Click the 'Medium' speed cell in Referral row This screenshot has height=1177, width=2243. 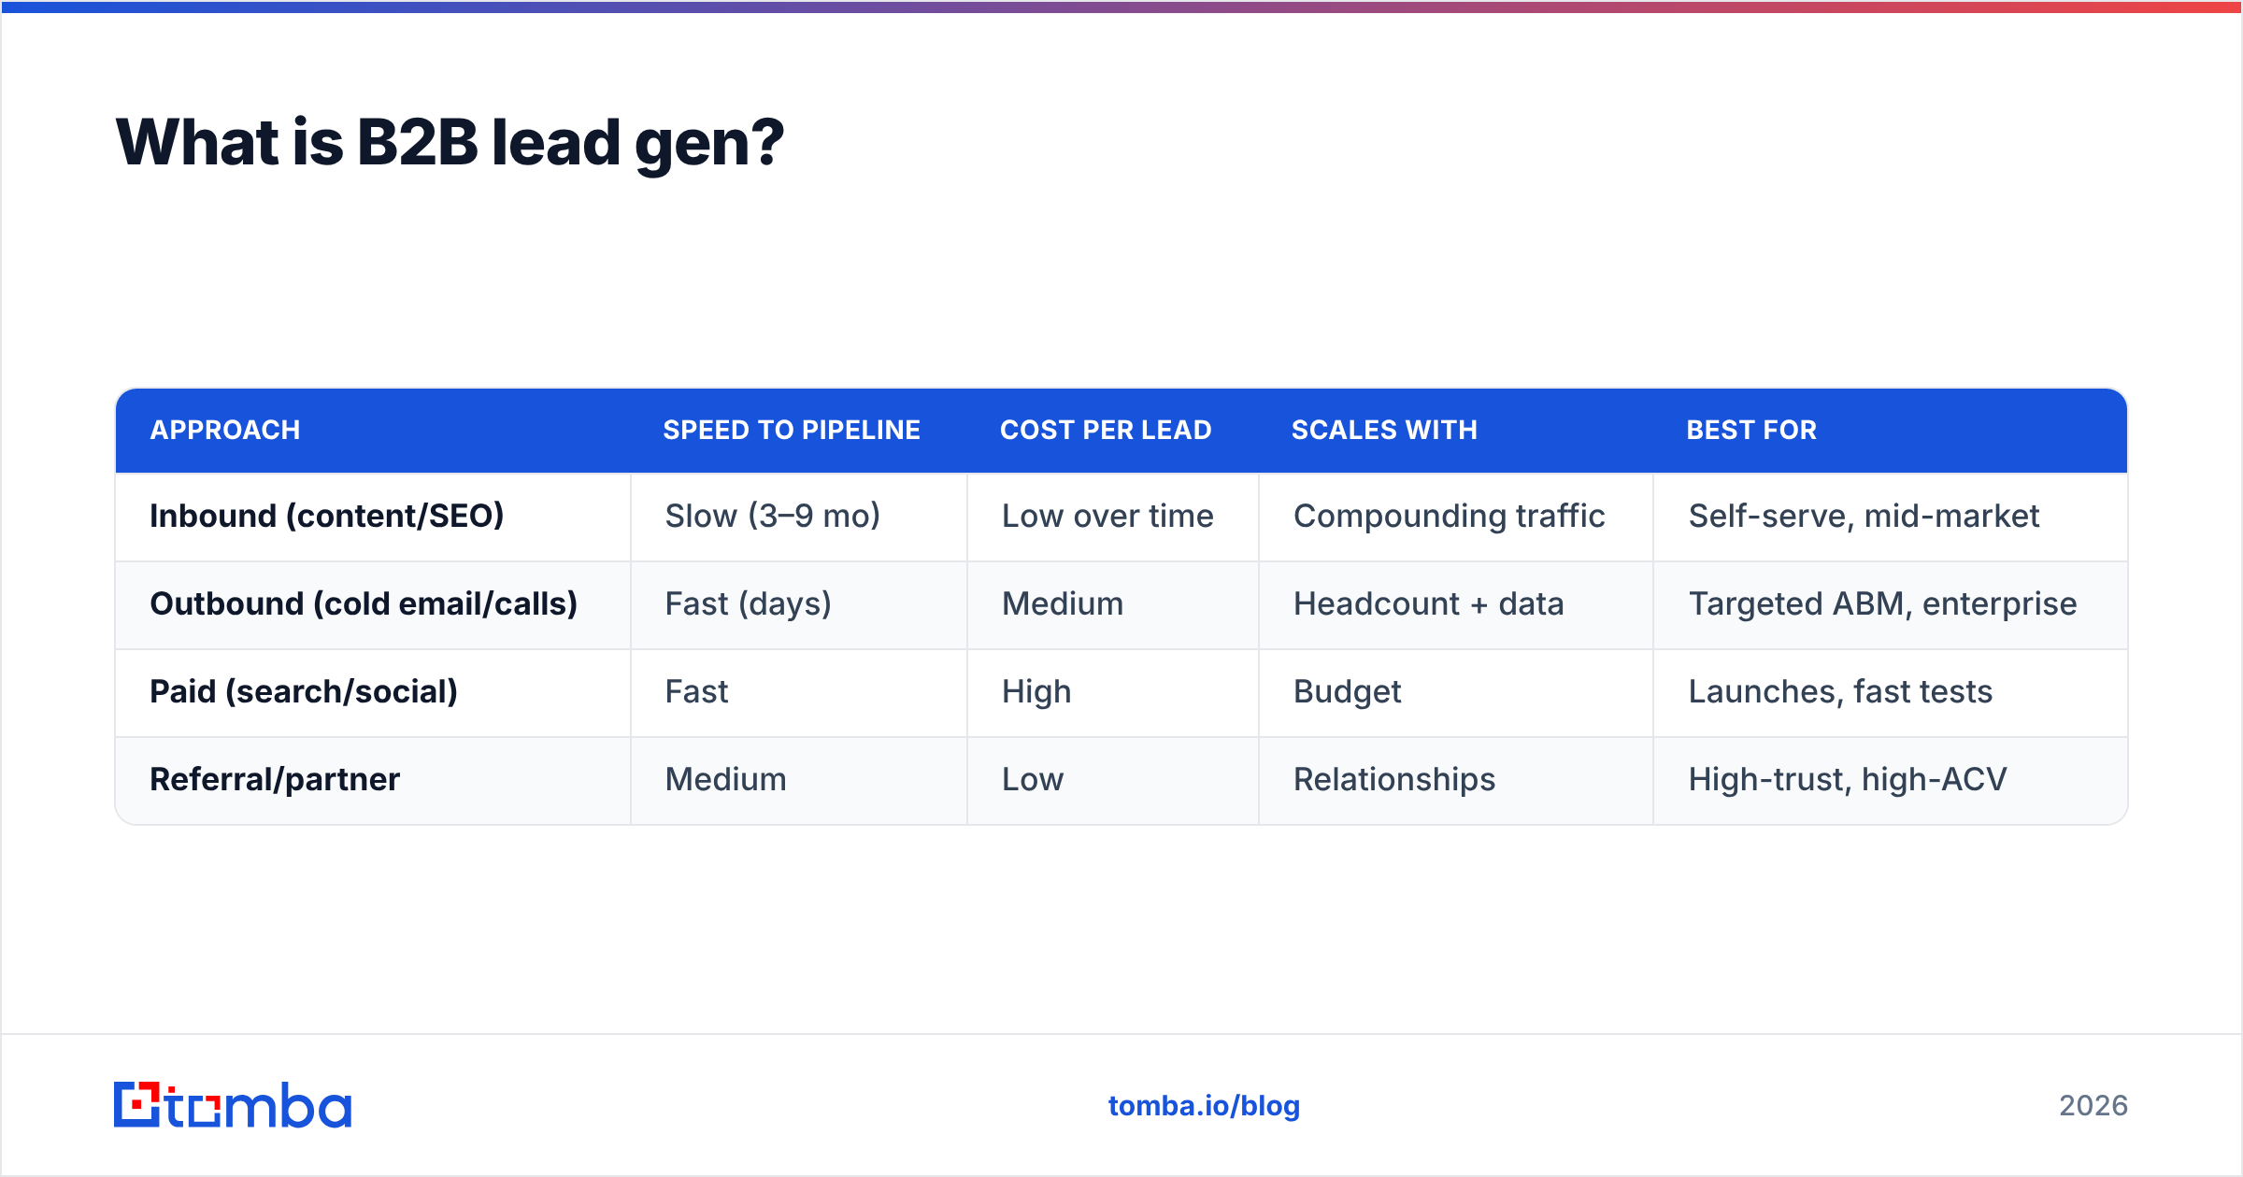coord(798,780)
